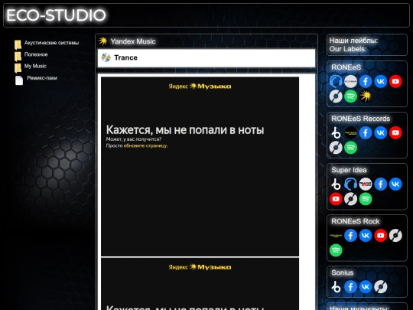The image size is (413, 310).
Task: Open Super Idea Spotify profile
Action: [366, 199]
